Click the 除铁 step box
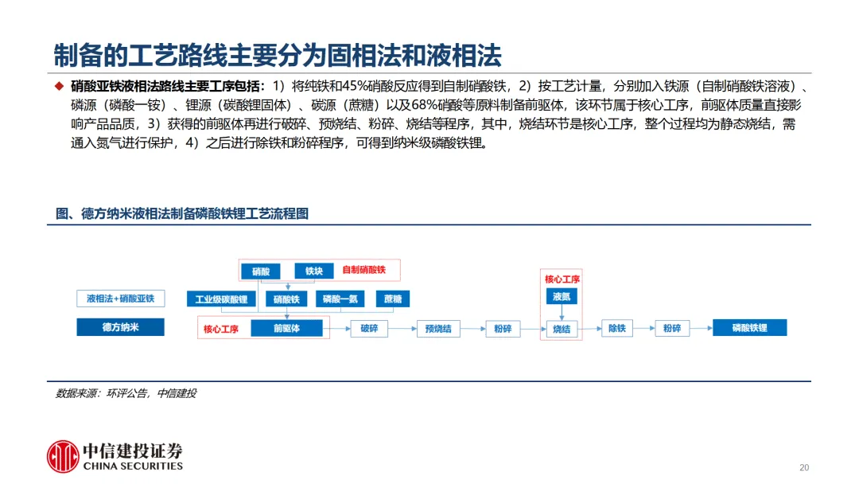The height and width of the screenshot is (484, 859). click(x=617, y=328)
